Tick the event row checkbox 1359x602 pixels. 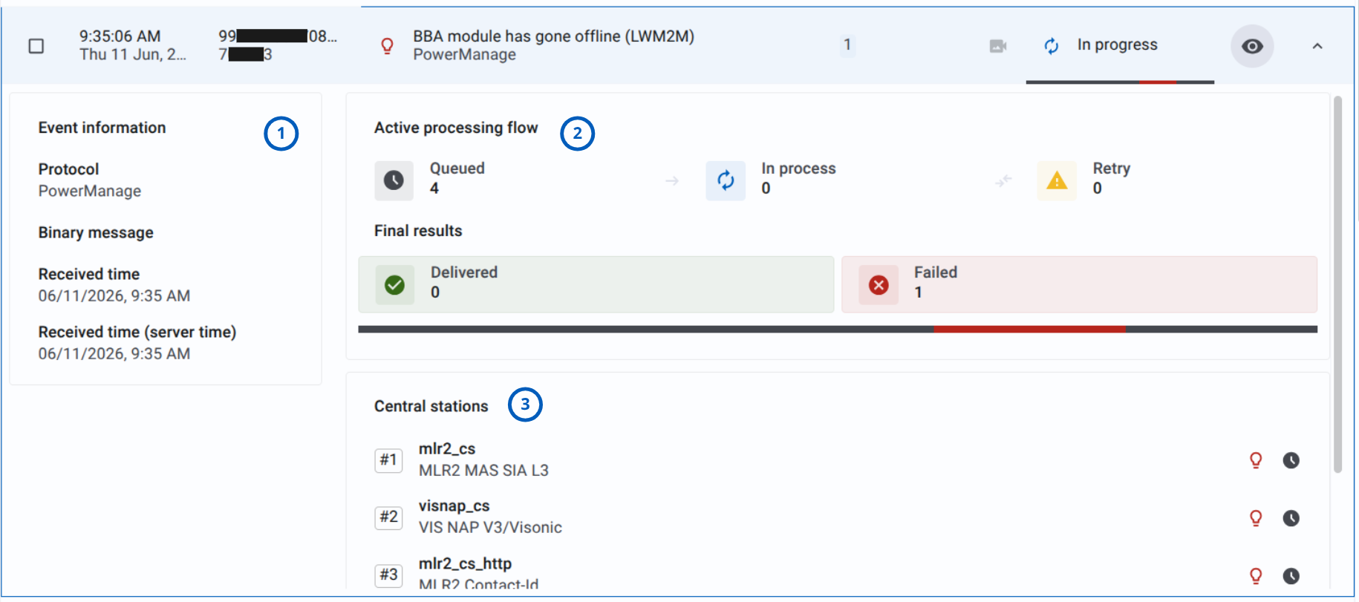[36, 46]
